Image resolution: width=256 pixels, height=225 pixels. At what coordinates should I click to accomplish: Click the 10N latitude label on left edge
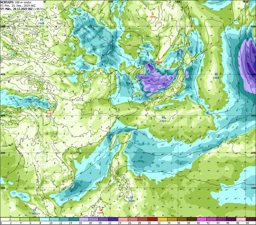(3, 188)
